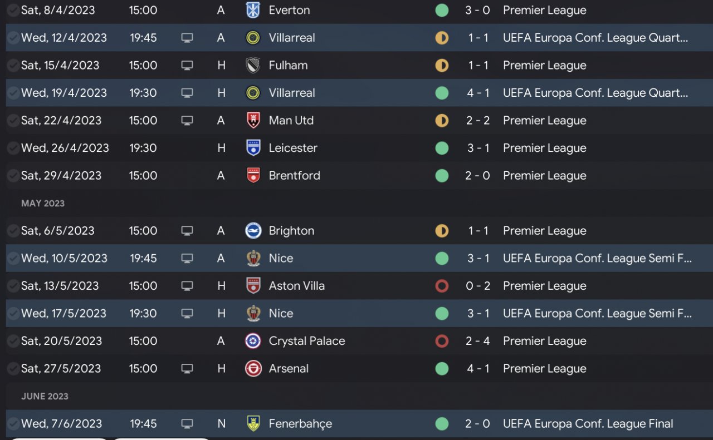The width and height of the screenshot is (713, 440).
Task: Click the Fulham club badge
Action: (253, 65)
